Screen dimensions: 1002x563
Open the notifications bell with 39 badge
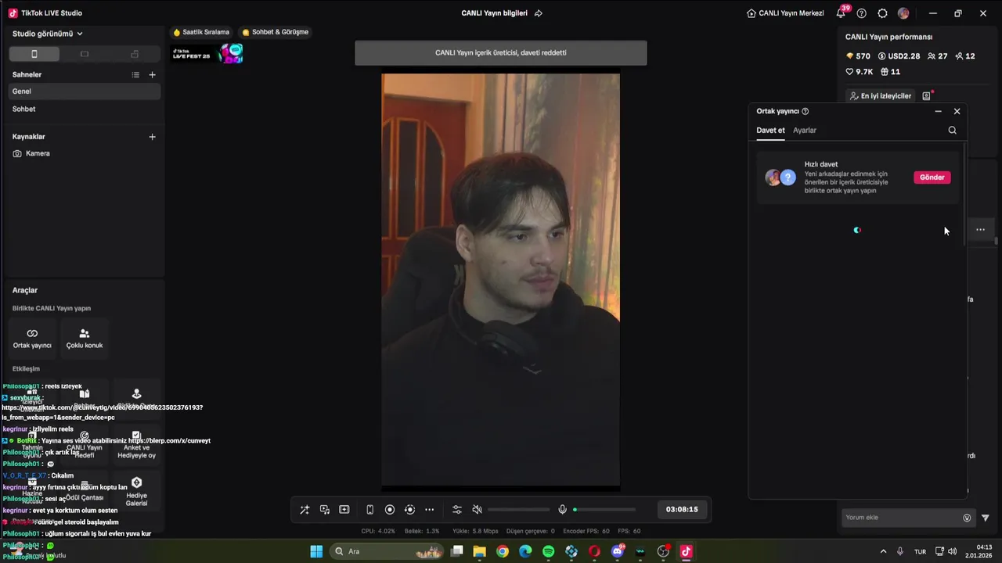pyautogui.click(x=842, y=13)
